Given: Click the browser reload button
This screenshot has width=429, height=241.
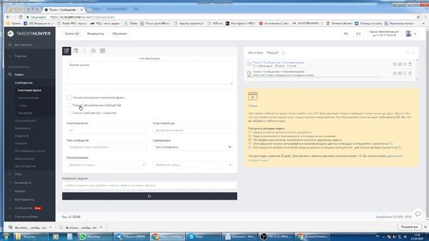Looking at the screenshot, I should click(20, 17).
